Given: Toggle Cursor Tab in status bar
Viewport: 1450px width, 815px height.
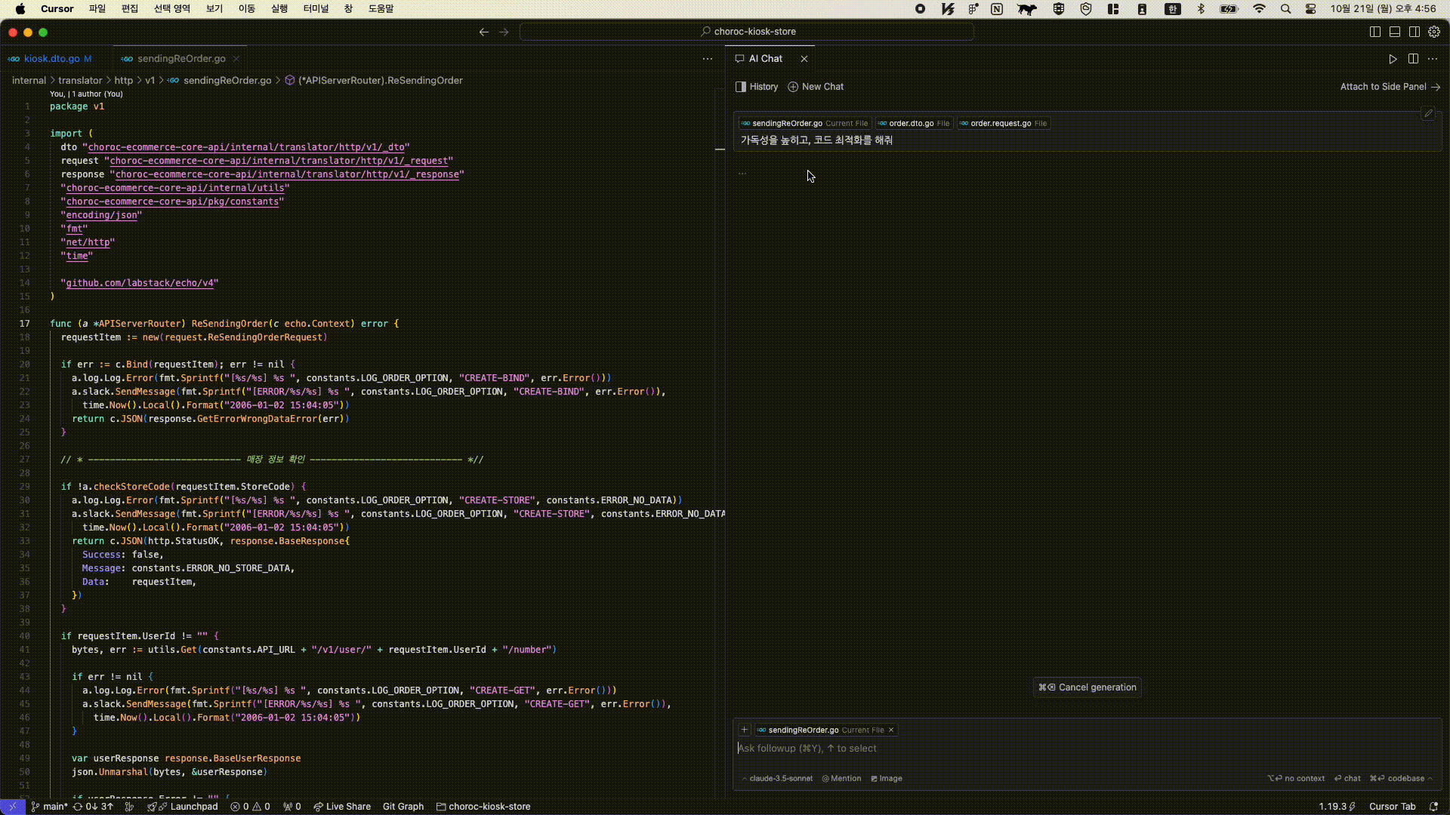Looking at the screenshot, I should tap(1392, 807).
